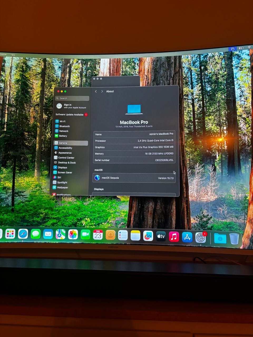The image size is (253, 337).
Task: Select Wallpaper in the sidebar
Action: tap(61, 187)
